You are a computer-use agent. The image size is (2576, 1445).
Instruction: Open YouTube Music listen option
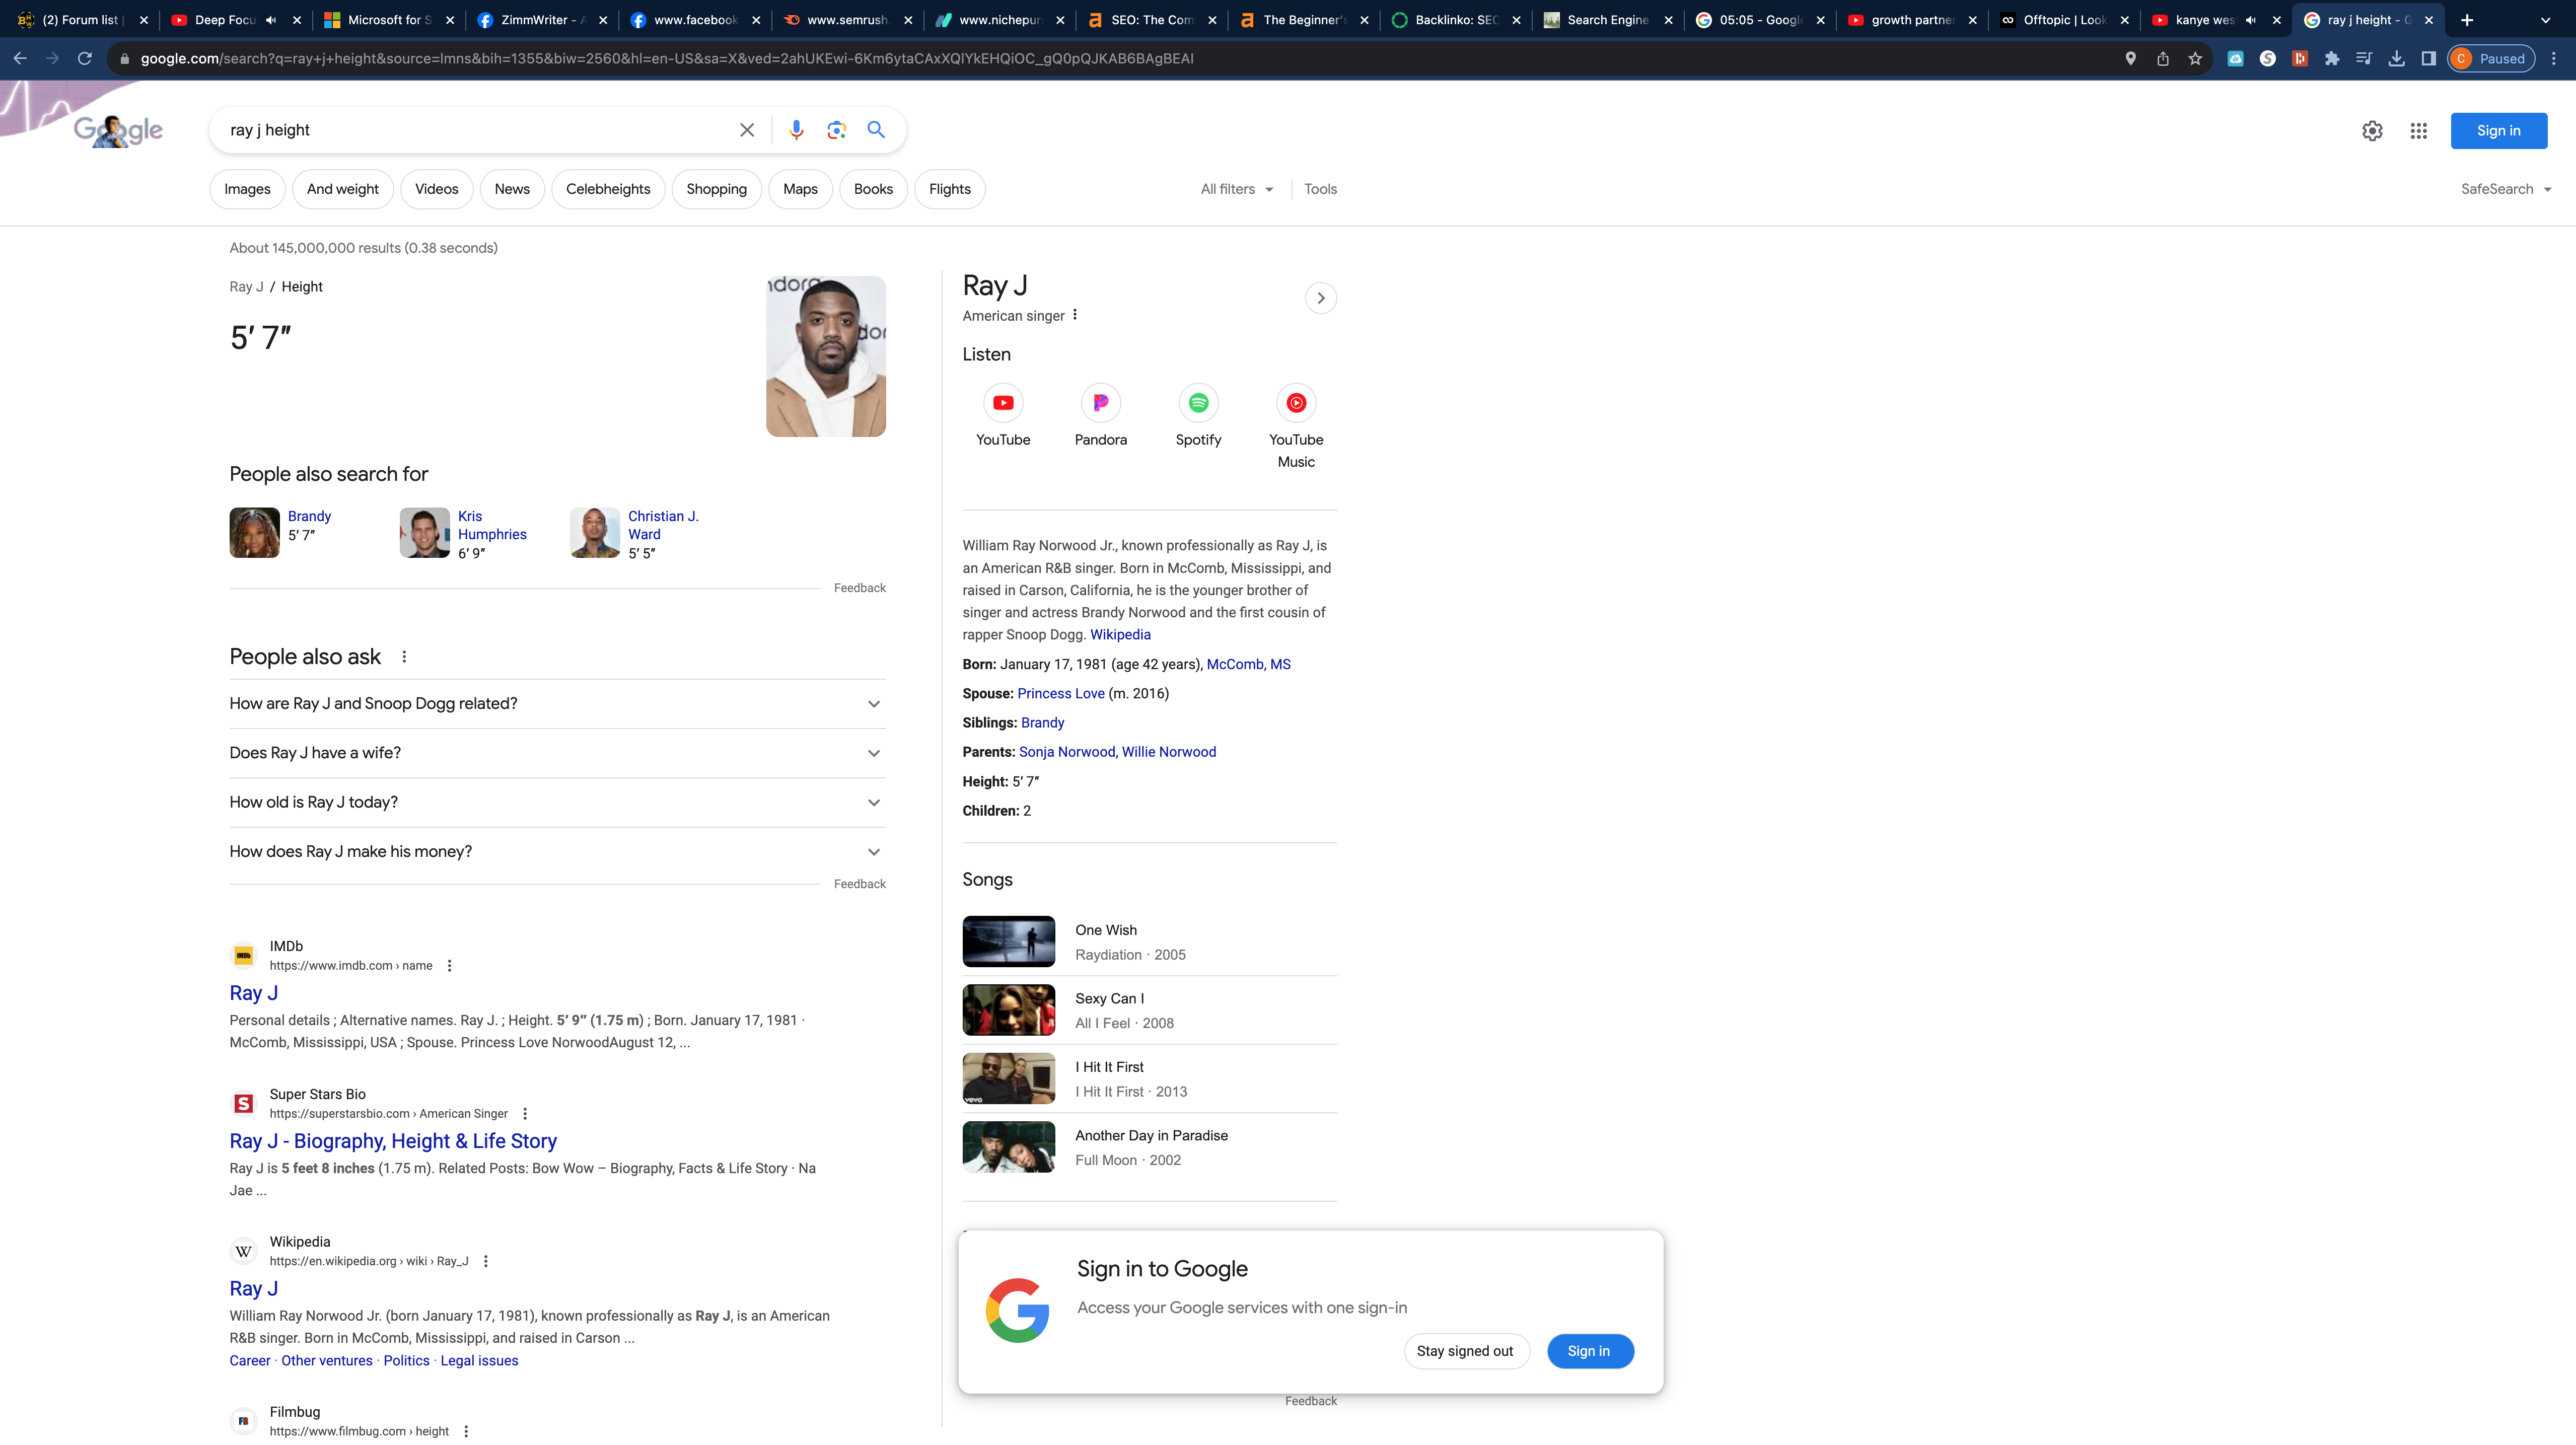click(x=1296, y=427)
